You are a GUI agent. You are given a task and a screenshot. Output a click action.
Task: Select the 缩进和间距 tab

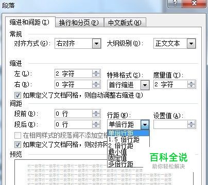tap(30, 22)
